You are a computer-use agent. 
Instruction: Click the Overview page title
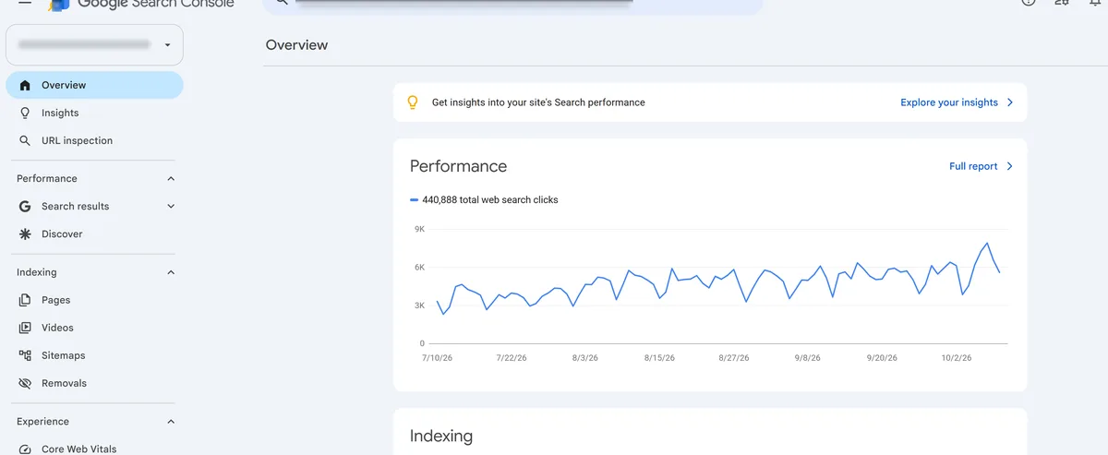[x=296, y=44]
